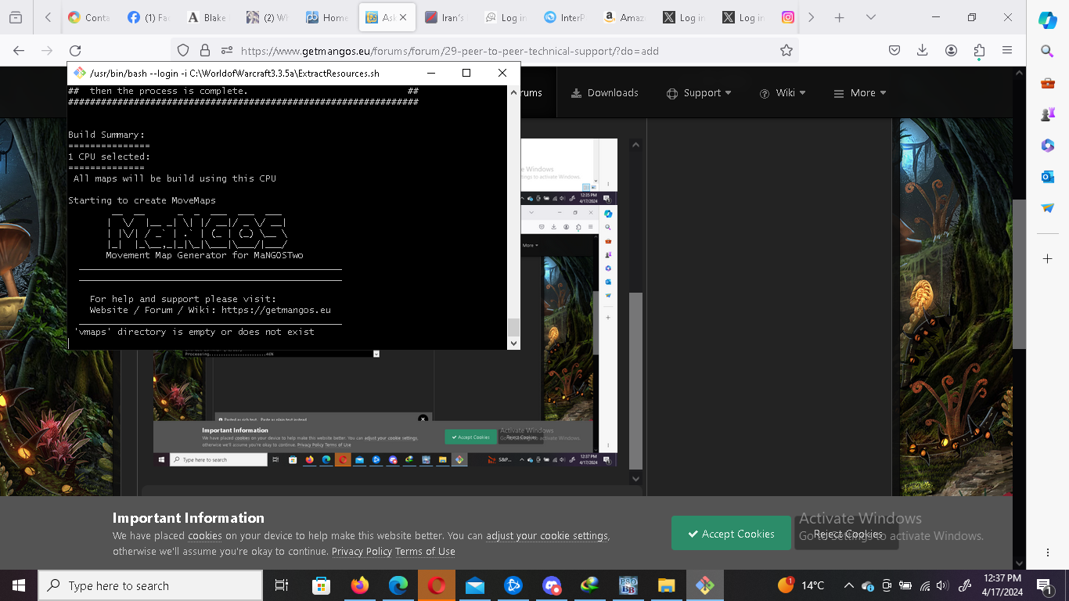Viewport: 1069px width, 601px height.
Task: Show hidden system tray icons chevron
Action: coord(848,585)
